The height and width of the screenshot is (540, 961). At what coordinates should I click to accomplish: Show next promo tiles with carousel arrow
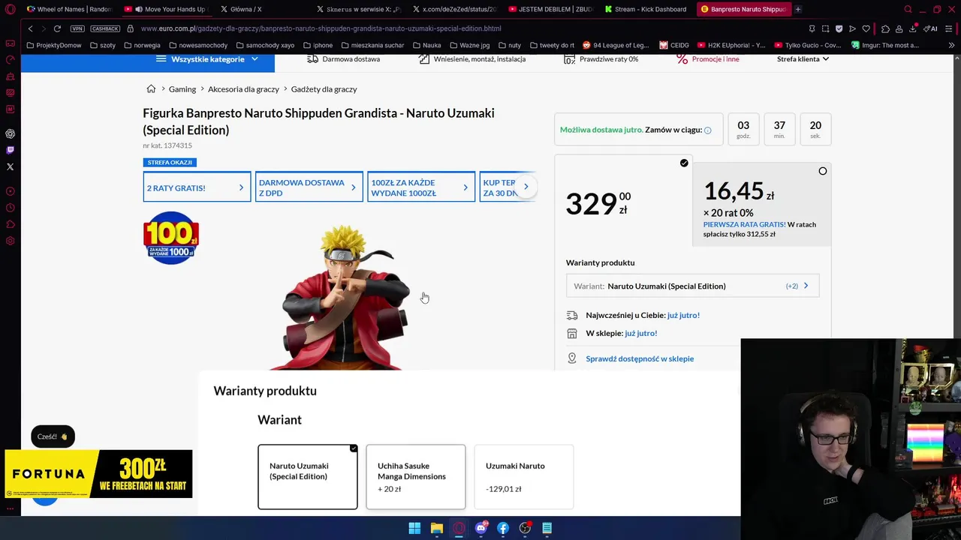tap(526, 187)
